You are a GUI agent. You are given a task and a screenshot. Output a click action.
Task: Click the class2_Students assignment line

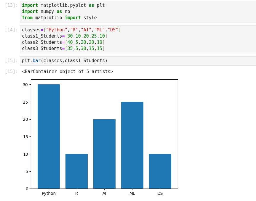point(63,42)
